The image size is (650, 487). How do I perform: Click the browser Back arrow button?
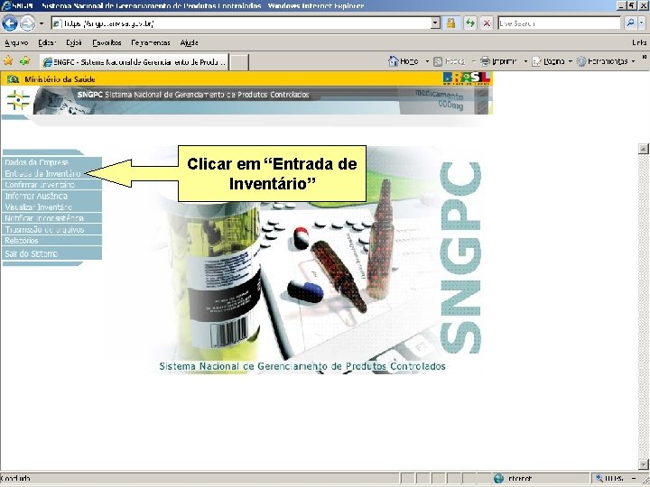pos(10,23)
